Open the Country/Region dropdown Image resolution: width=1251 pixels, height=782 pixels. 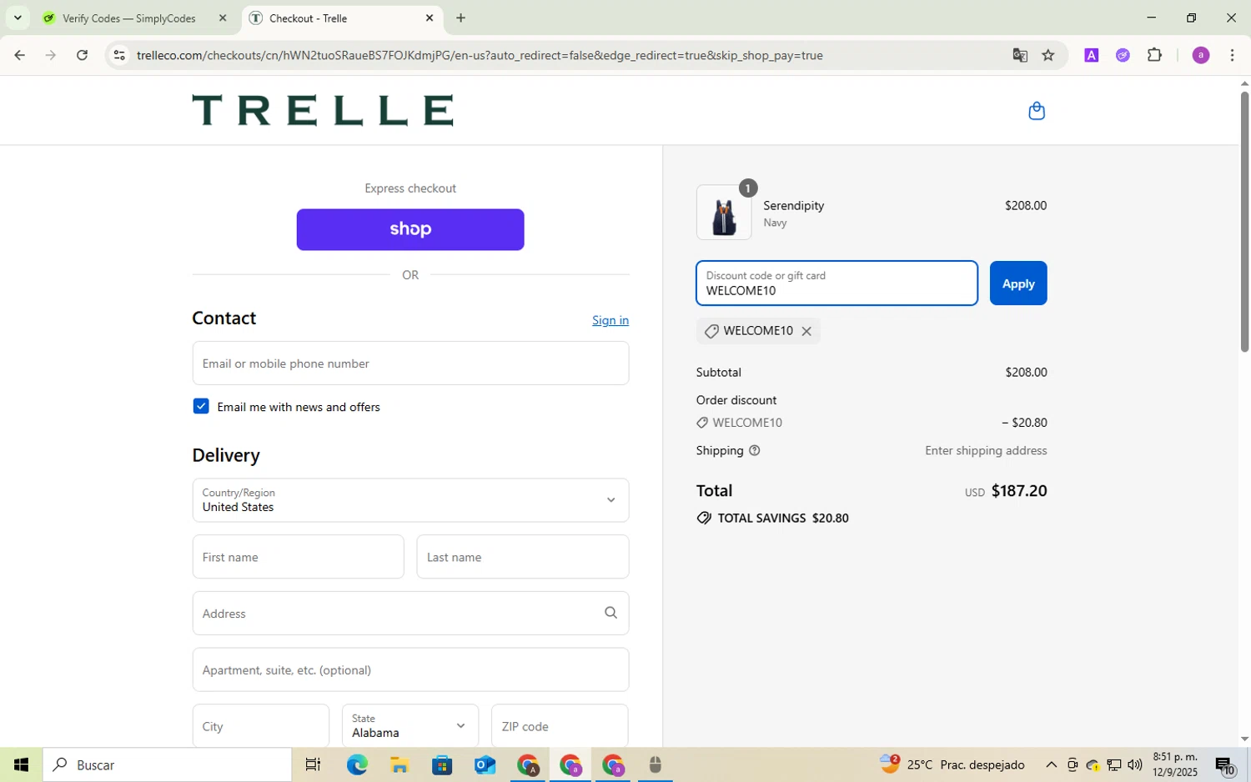[x=410, y=500]
